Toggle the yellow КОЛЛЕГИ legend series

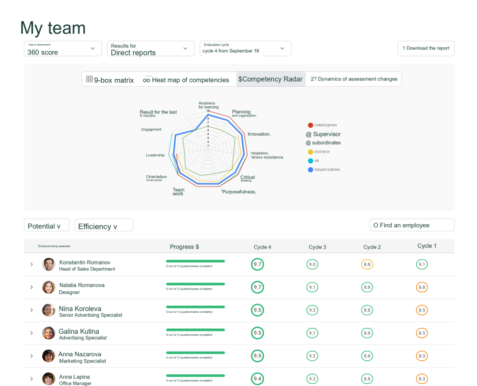[319, 152]
